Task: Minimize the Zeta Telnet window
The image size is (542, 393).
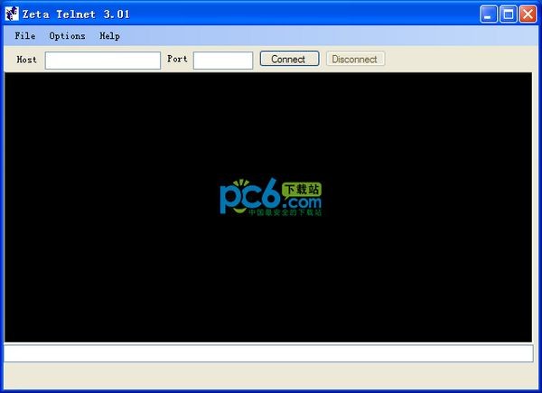Action: [x=488, y=14]
